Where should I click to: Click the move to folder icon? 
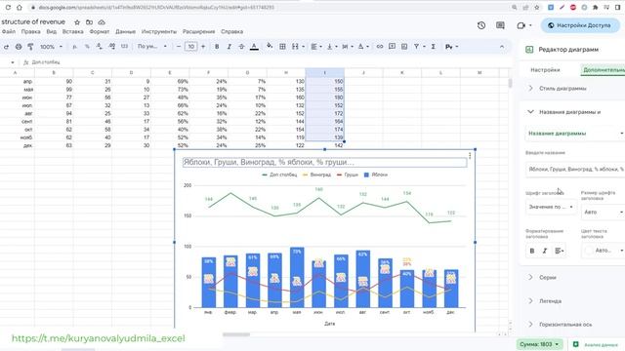tap(89, 22)
